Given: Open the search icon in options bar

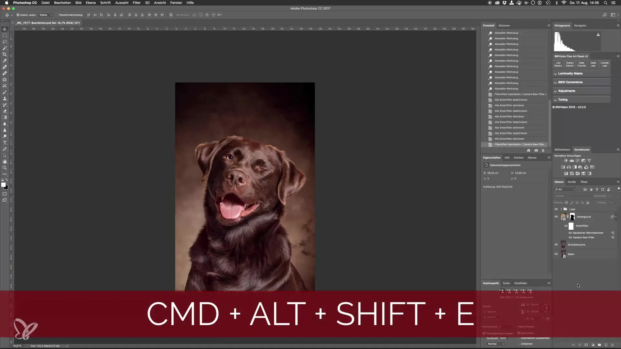Looking at the screenshot, I should click(605, 15).
